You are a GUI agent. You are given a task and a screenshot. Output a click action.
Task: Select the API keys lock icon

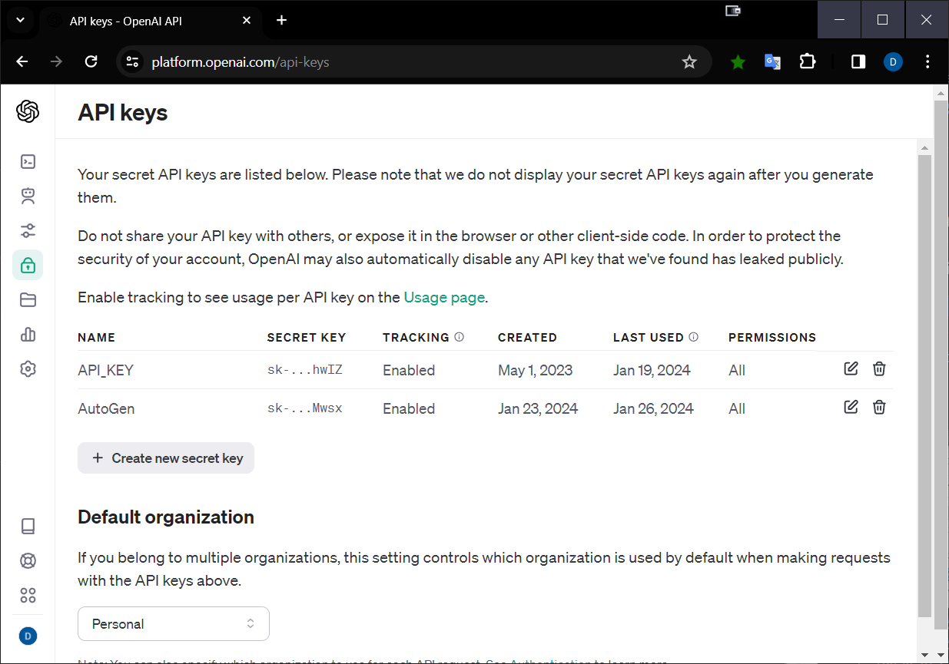pos(28,265)
